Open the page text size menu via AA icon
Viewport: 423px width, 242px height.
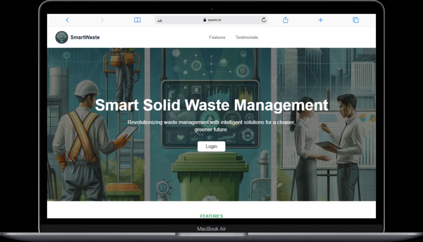(160, 20)
